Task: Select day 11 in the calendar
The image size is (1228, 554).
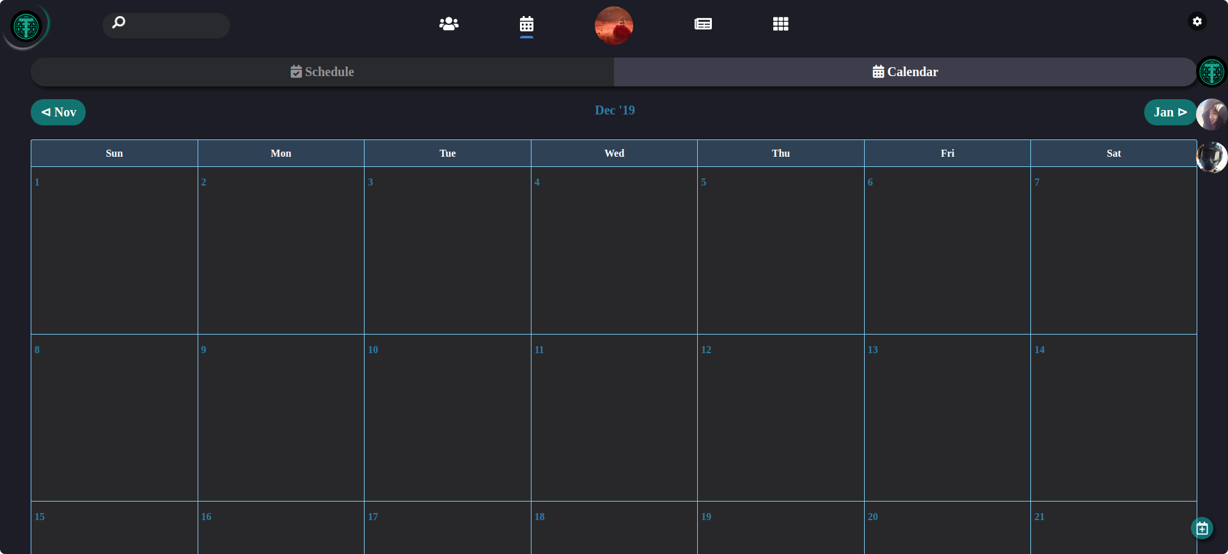Action: (614, 418)
